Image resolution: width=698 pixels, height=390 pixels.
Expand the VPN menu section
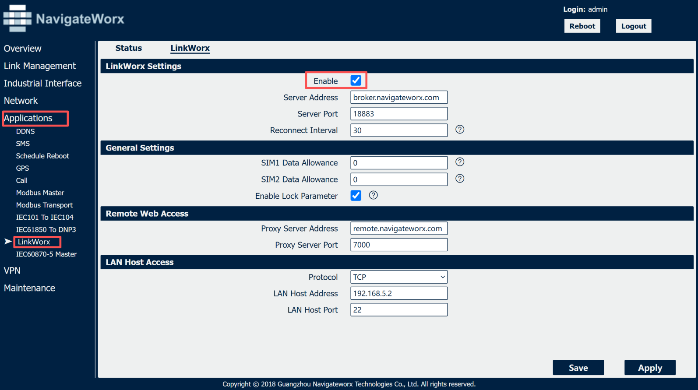coord(12,271)
